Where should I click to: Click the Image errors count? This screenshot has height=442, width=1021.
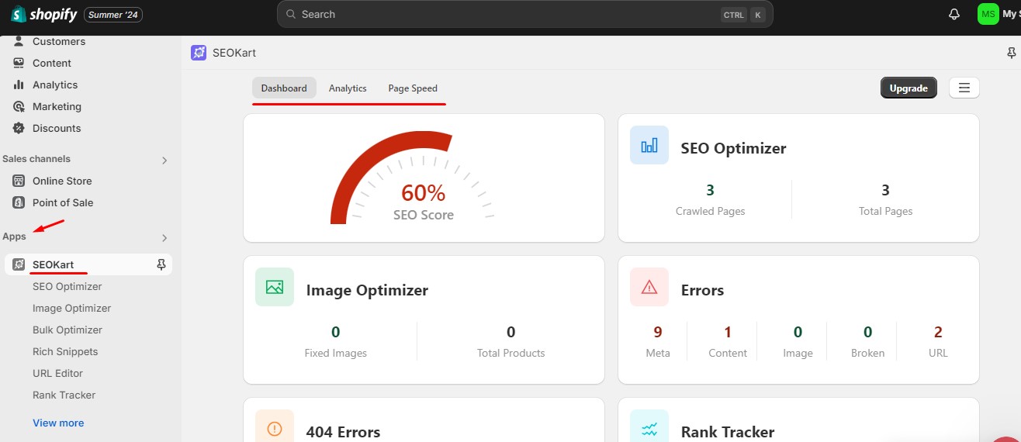(x=798, y=332)
